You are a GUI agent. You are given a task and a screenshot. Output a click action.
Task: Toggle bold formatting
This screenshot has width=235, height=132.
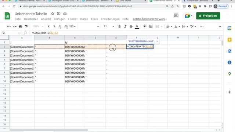coord(119,26)
